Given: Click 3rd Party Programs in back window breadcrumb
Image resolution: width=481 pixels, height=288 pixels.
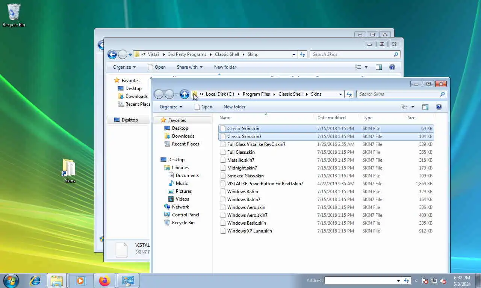Looking at the screenshot, I should [187, 54].
